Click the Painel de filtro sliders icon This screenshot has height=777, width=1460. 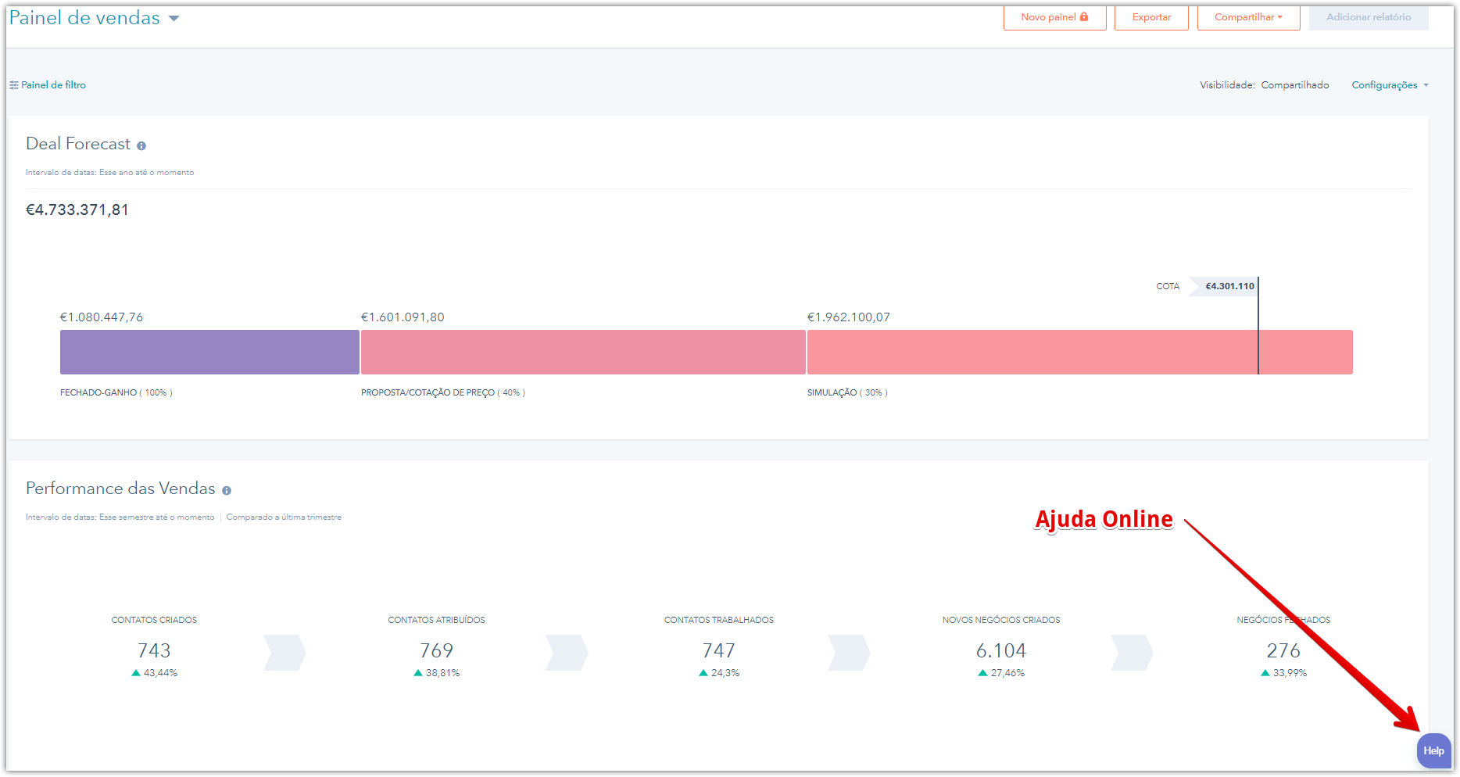13,85
